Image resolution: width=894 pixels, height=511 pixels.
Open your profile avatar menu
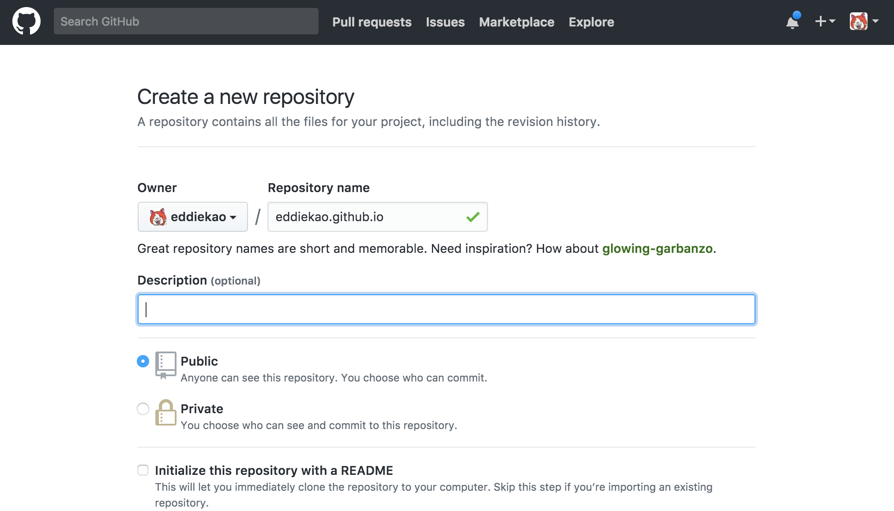[x=858, y=21]
